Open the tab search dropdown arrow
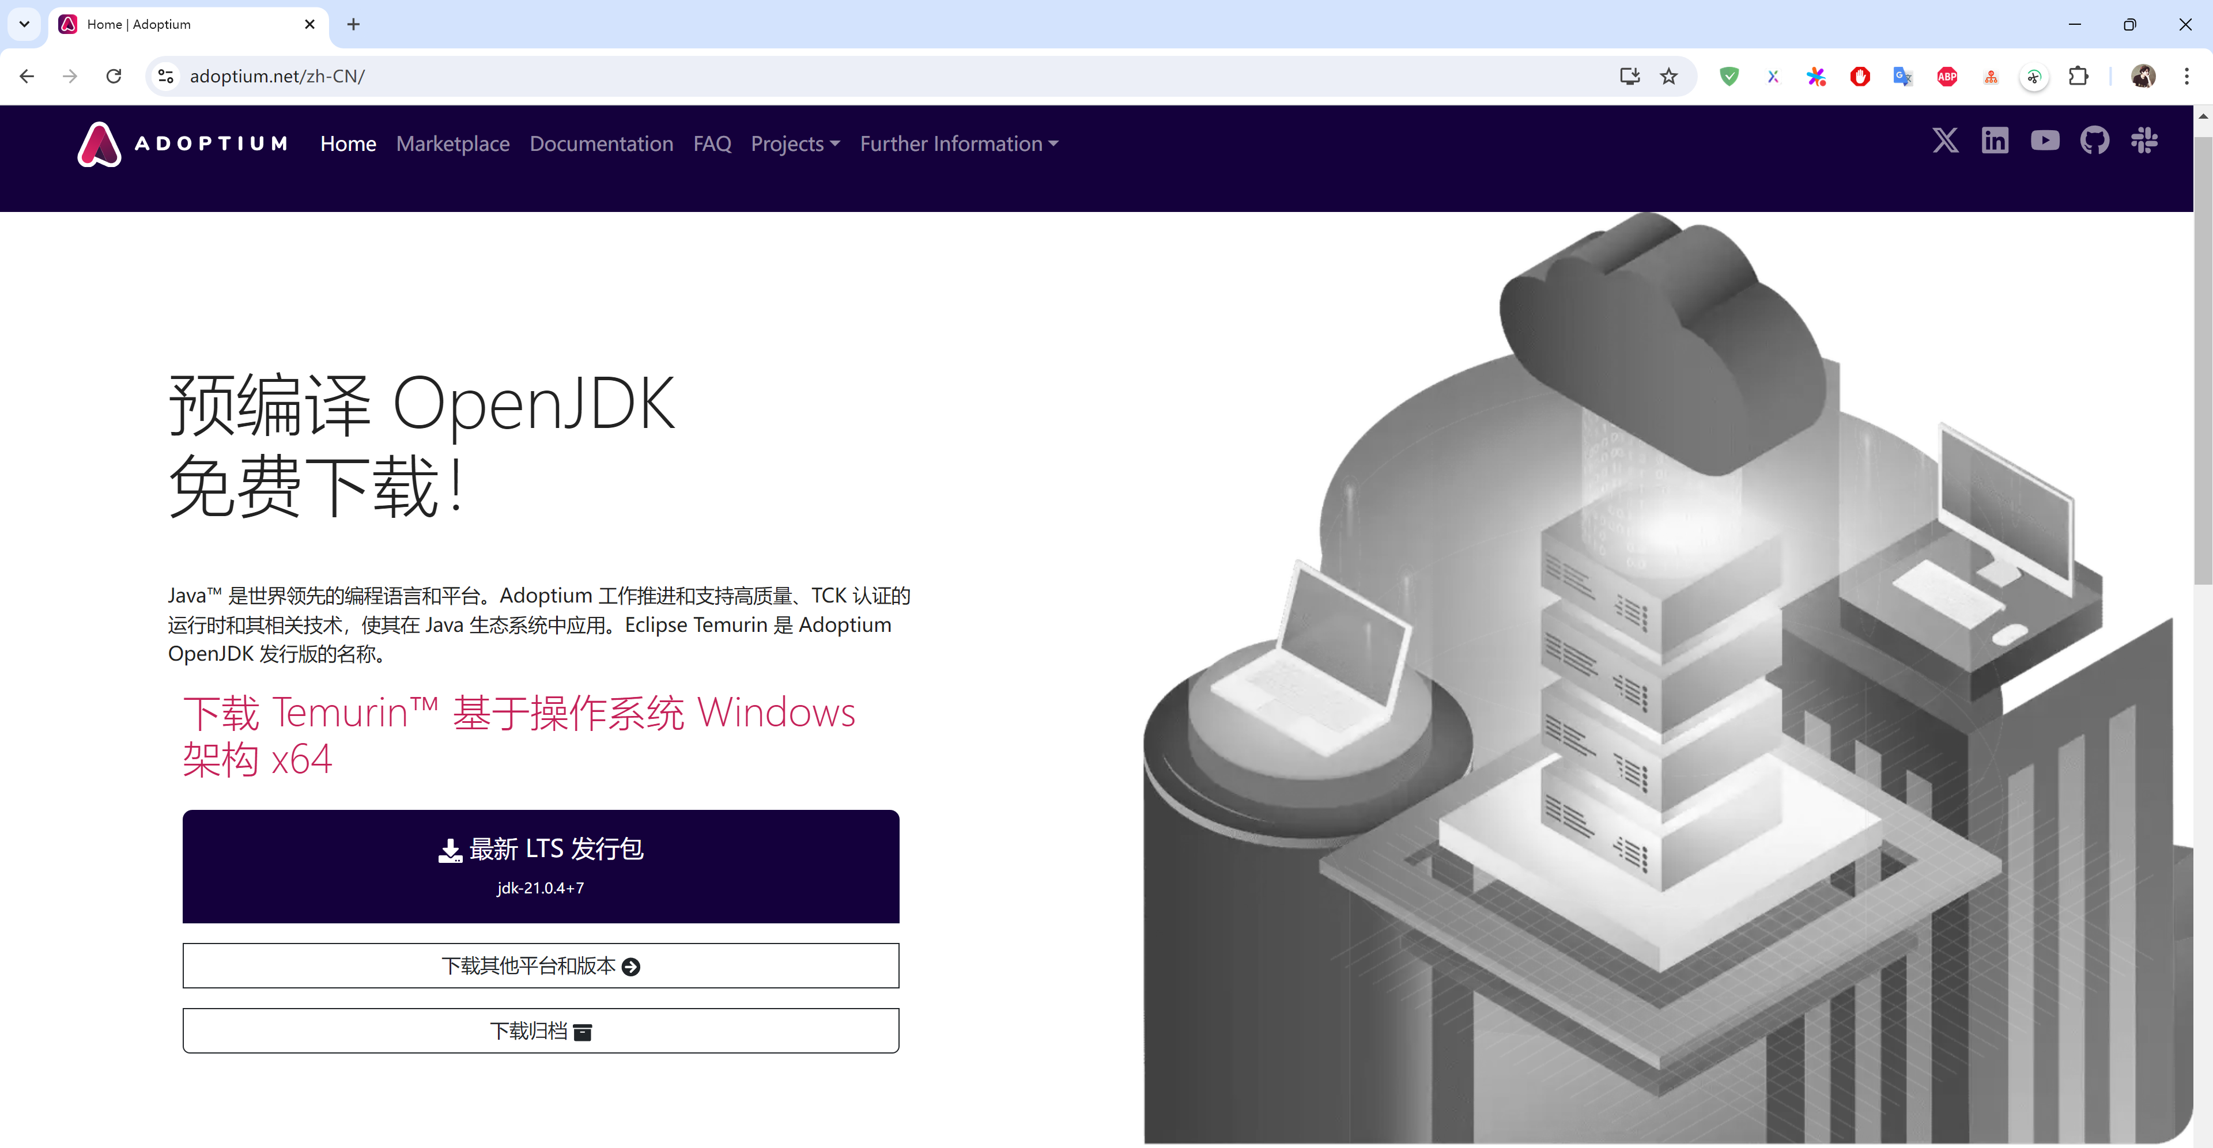This screenshot has height=1148, width=2213. pos(24,24)
